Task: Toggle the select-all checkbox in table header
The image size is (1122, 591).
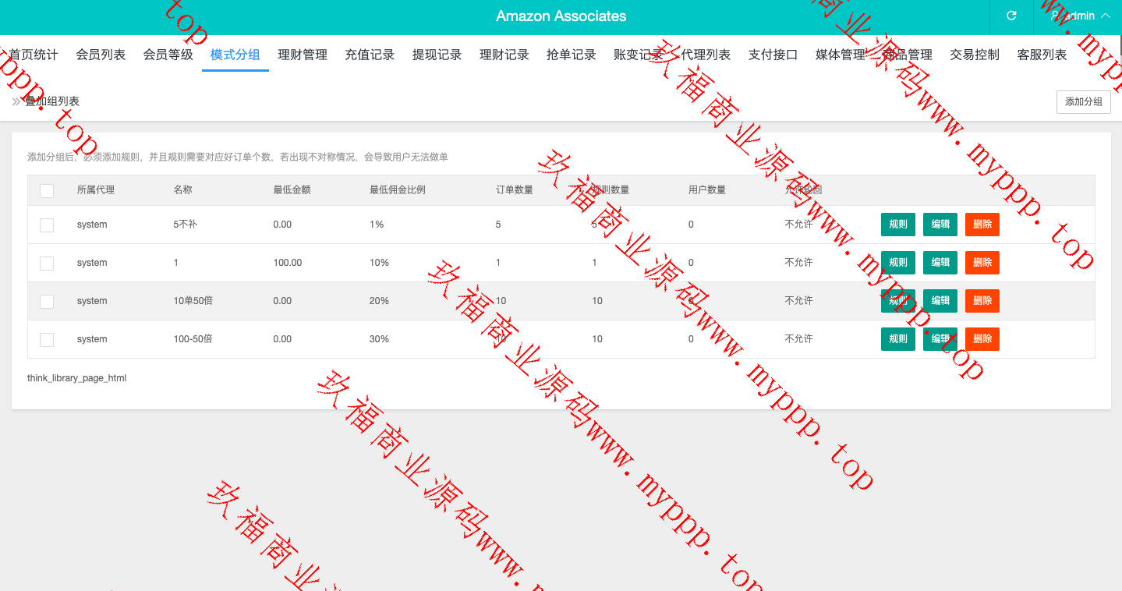Action: [47, 190]
